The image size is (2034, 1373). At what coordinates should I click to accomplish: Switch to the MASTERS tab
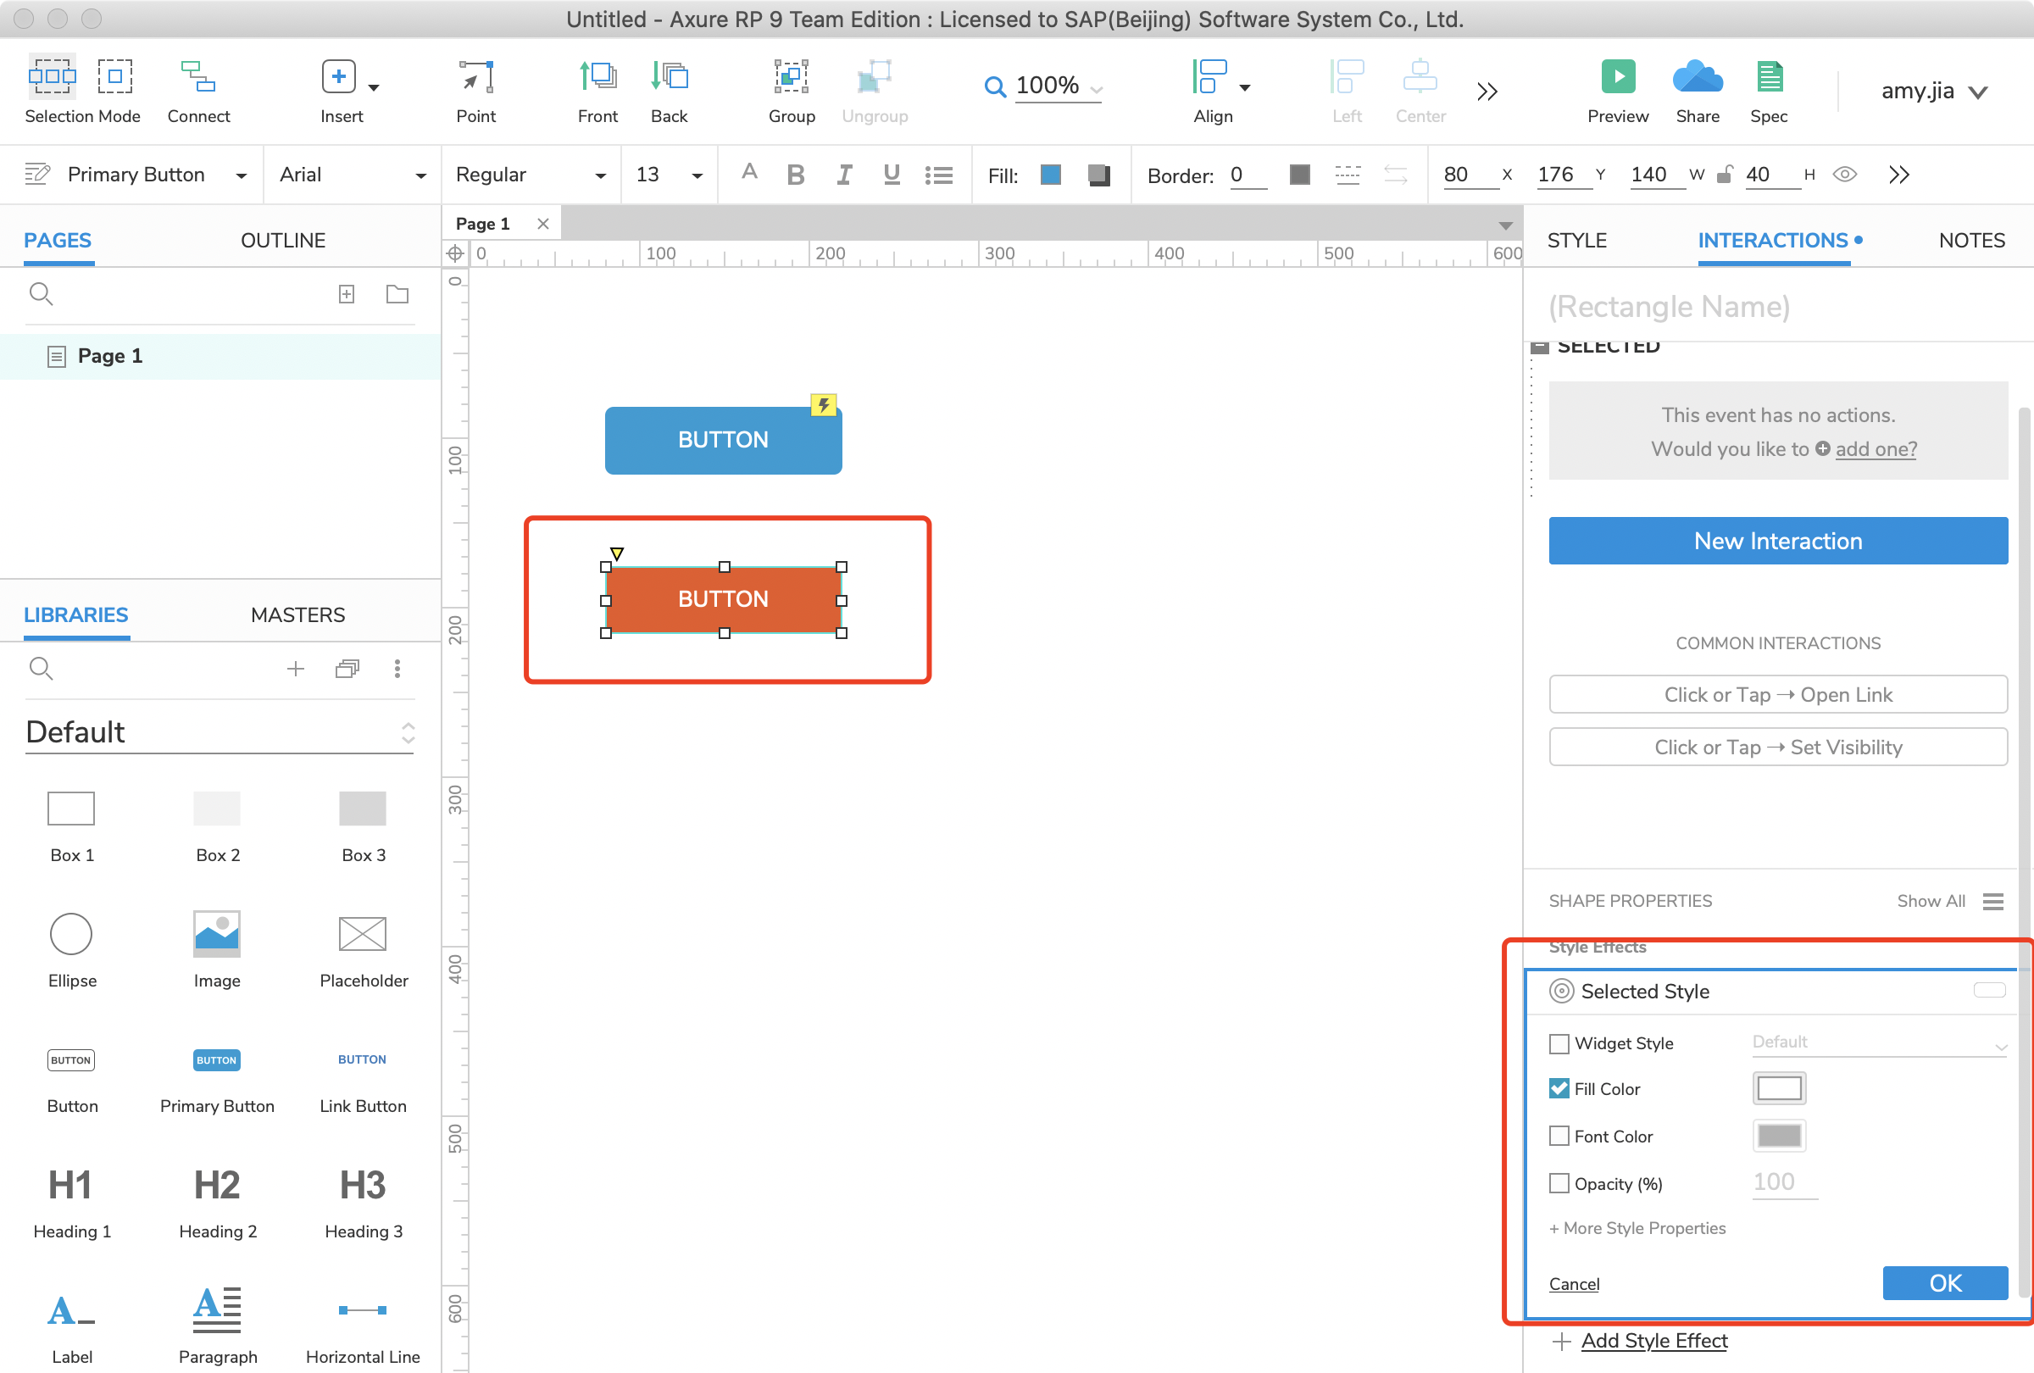click(297, 615)
